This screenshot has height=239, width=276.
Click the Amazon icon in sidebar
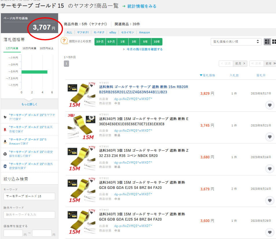coord(5,141)
